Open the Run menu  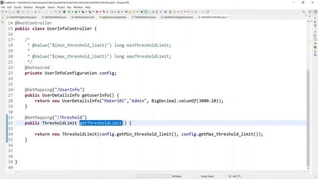(69, 7)
